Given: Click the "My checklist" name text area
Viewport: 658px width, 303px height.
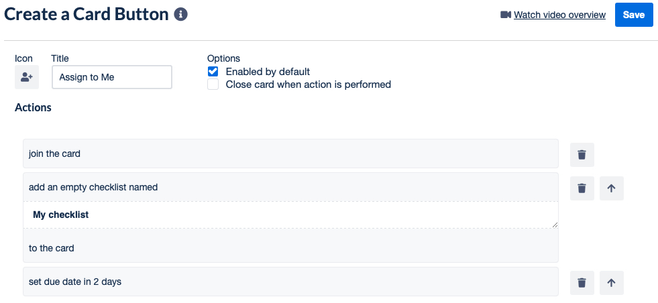Looking at the screenshot, I should tap(290, 215).
